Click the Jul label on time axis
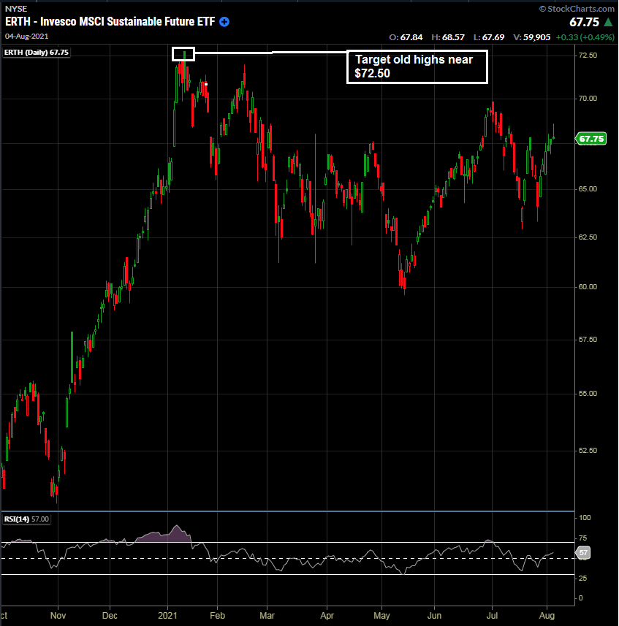The image size is (619, 626). click(492, 615)
